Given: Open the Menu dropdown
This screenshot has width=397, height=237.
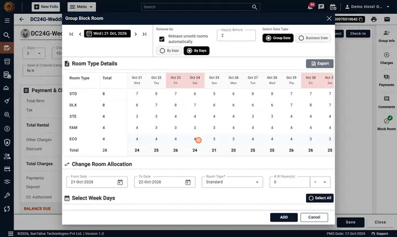Looking at the screenshot, I should click(82, 7).
